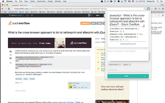
Task: Open a new browser tab
Action: tap(34, 5)
